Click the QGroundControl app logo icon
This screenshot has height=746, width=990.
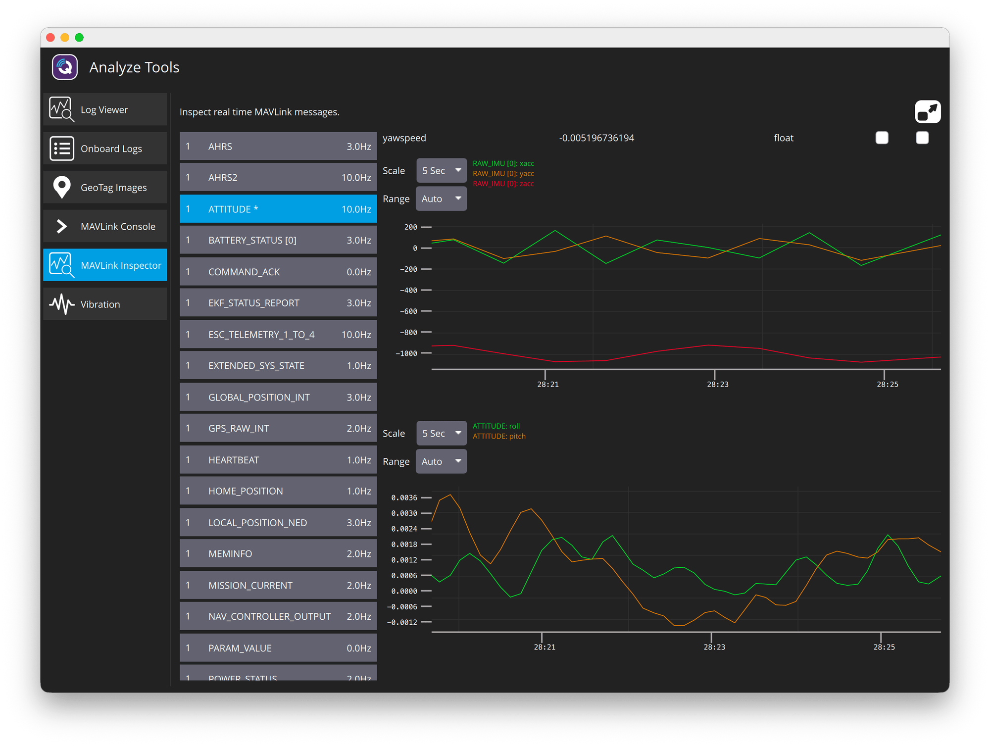(65, 67)
